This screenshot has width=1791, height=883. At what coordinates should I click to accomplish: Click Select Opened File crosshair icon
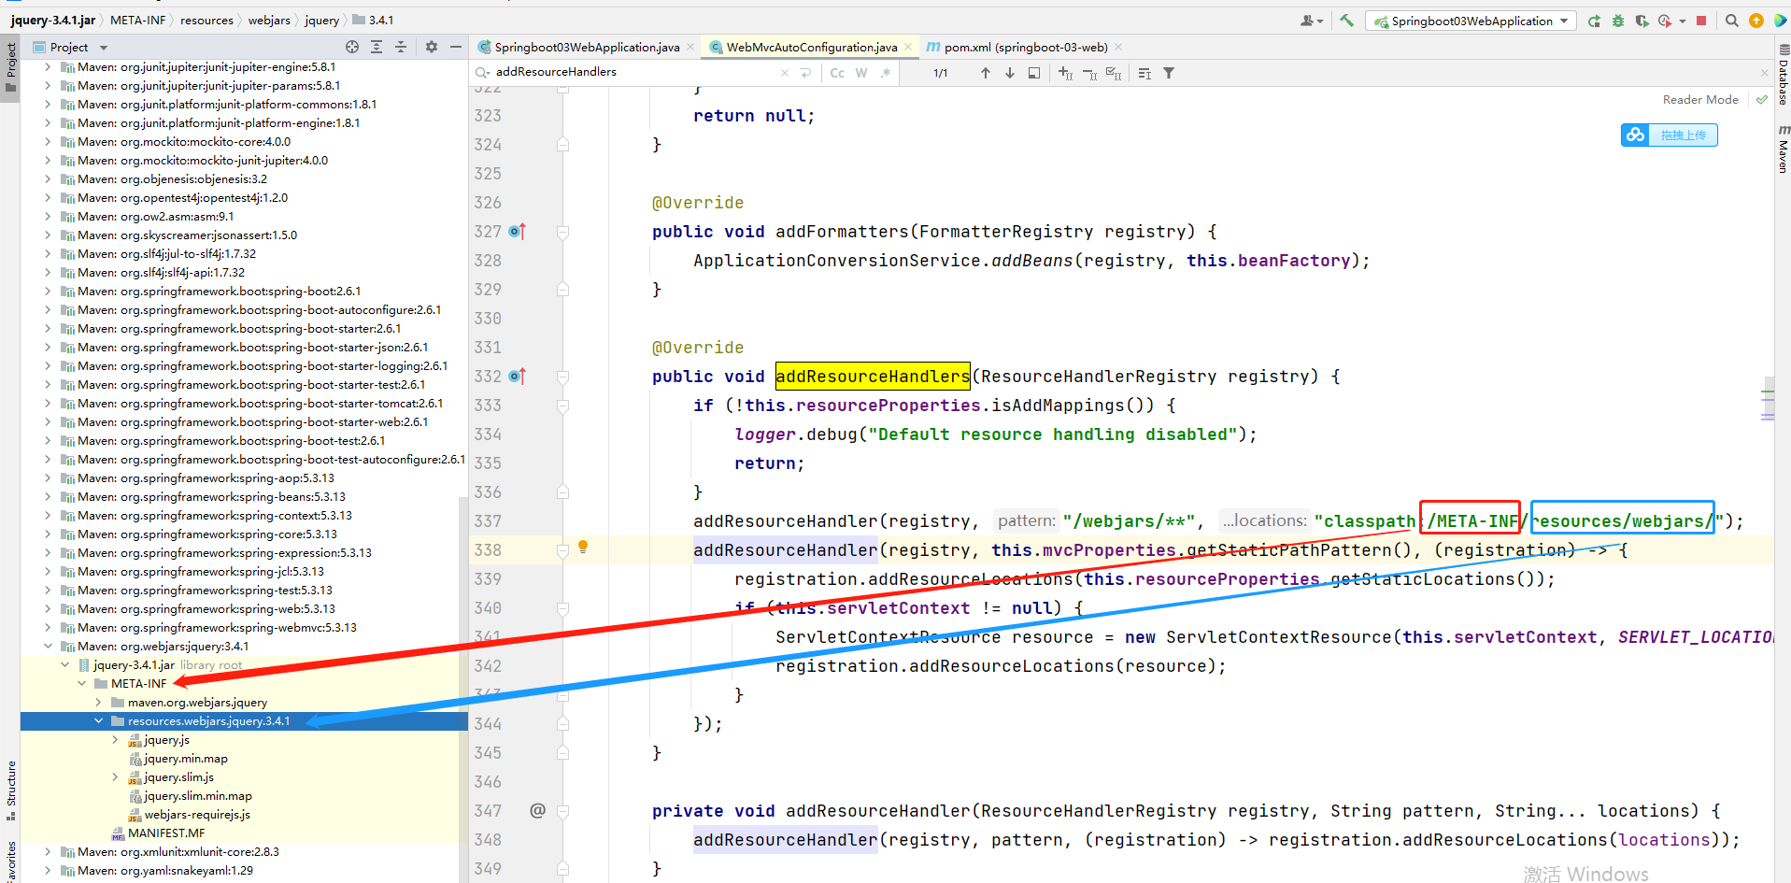(x=352, y=47)
